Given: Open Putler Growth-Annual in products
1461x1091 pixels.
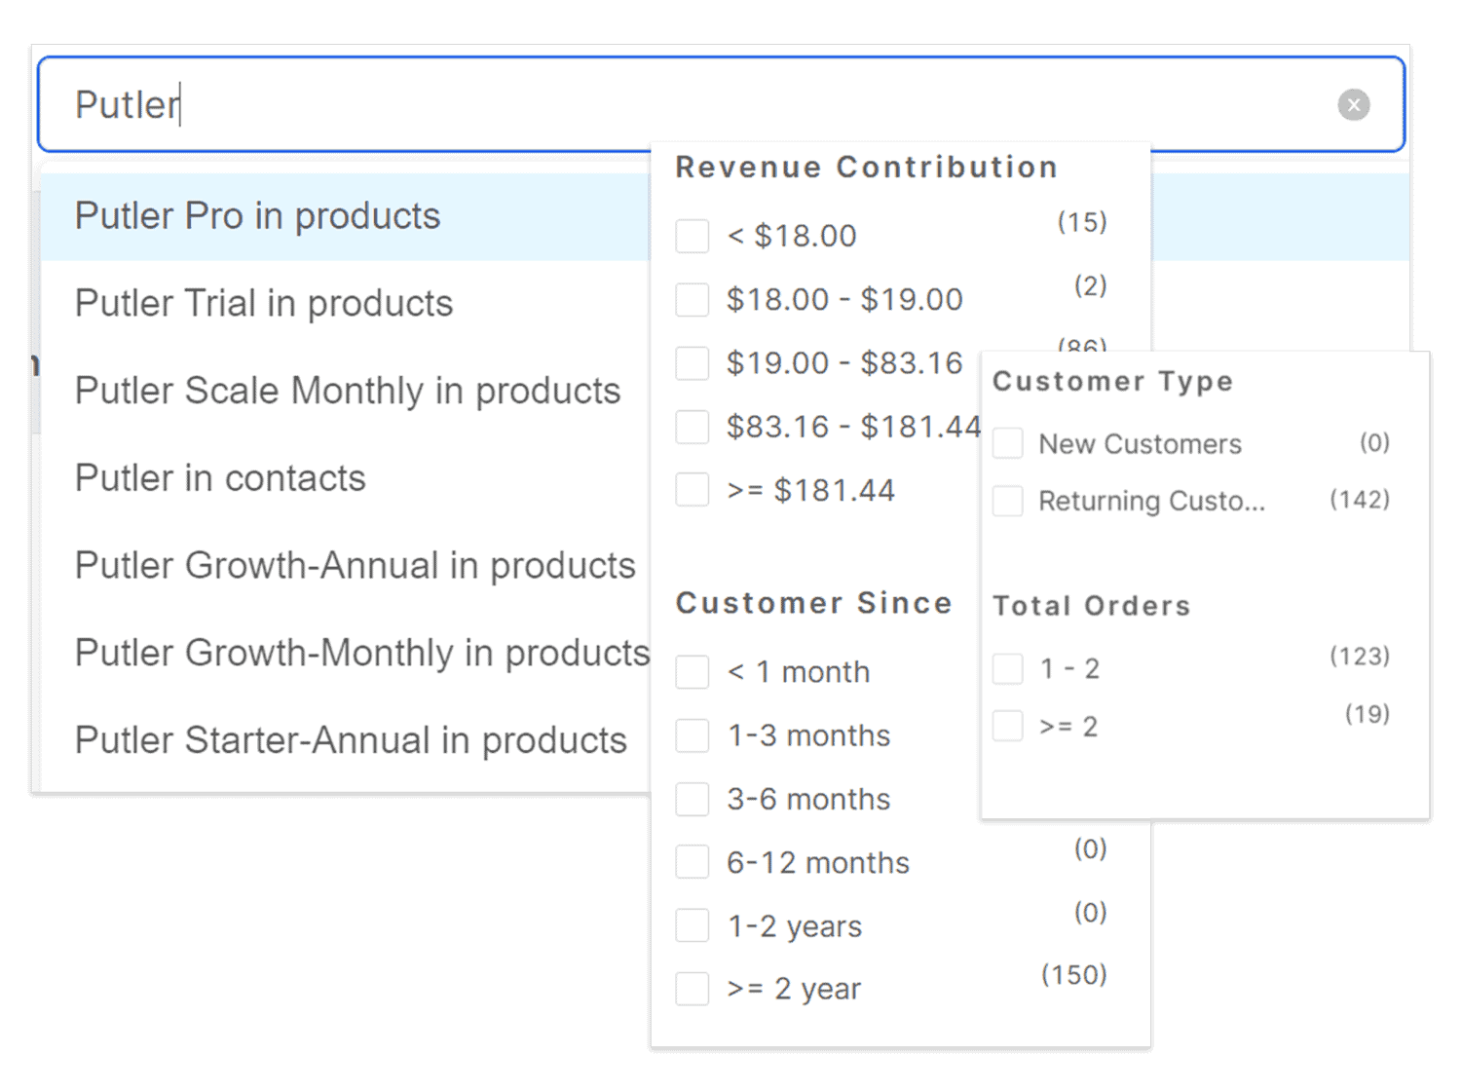Looking at the screenshot, I should [355, 566].
